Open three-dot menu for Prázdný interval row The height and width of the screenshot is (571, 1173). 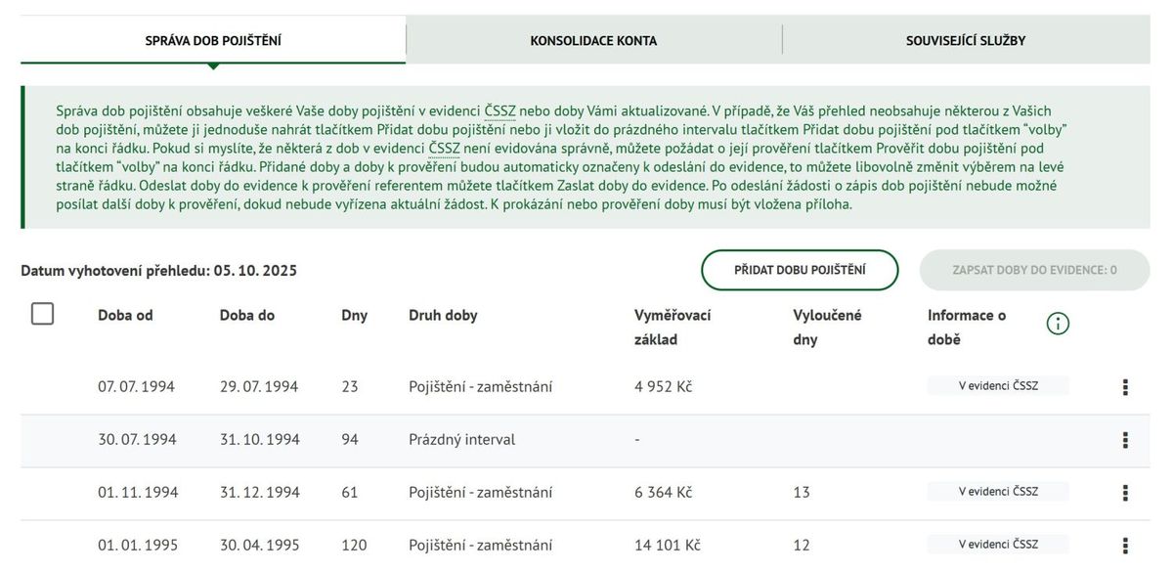click(x=1125, y=440)
